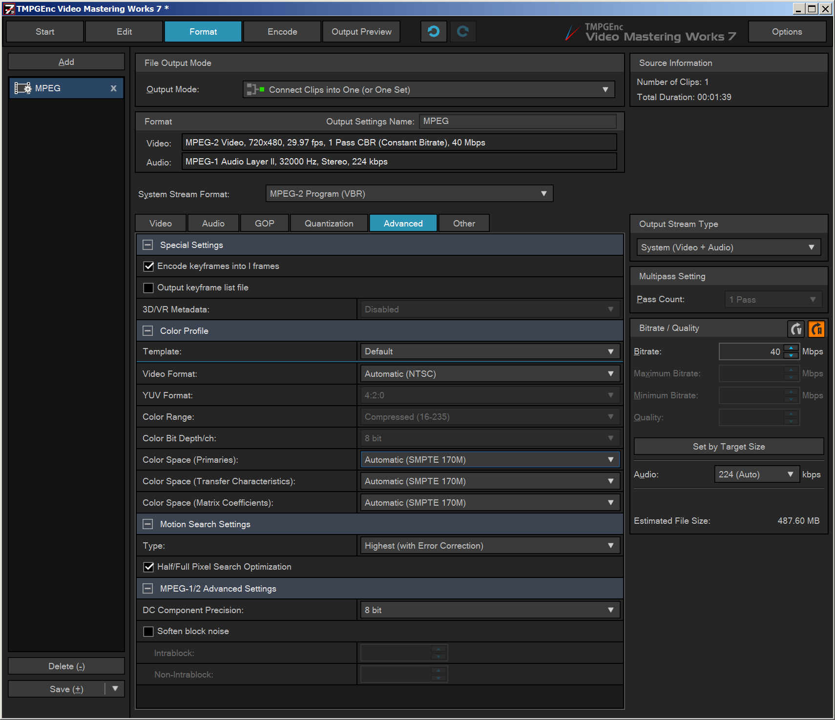Collapse the Color Profile section

point(147,331)
